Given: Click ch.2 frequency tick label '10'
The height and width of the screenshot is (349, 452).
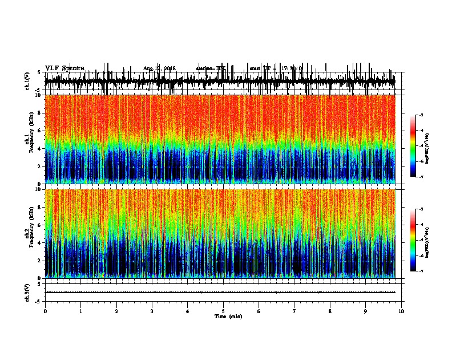Looking at the screenshot, I should [x=39, y=189].
